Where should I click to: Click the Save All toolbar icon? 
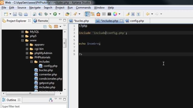(20, 14)
